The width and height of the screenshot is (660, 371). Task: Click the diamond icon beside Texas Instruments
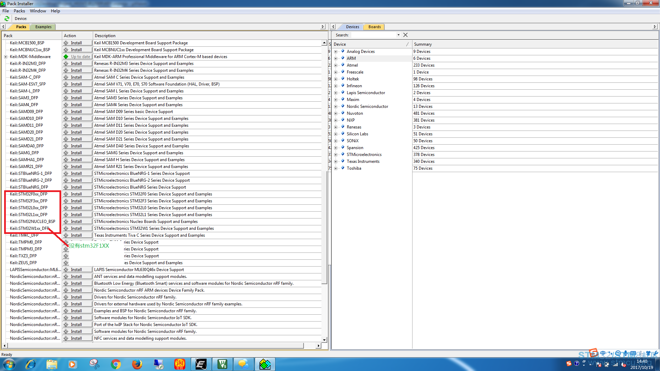pos(343,161)
